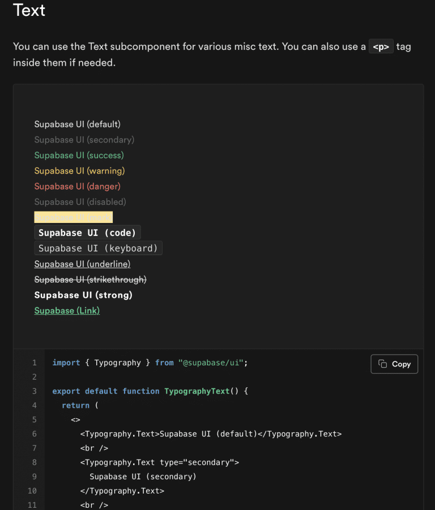Click the Copy code button
Viewport: 435px width, 510px height.
[x=394, y=364]
